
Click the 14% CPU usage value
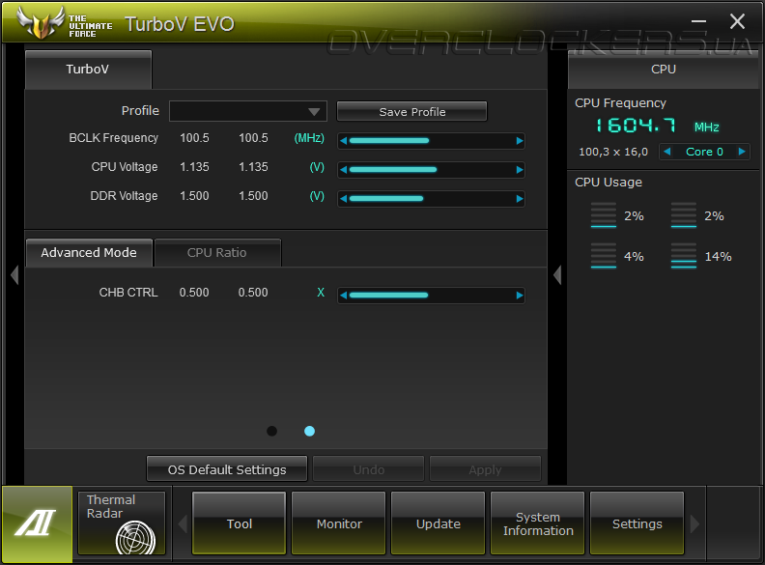pos(718,257)
